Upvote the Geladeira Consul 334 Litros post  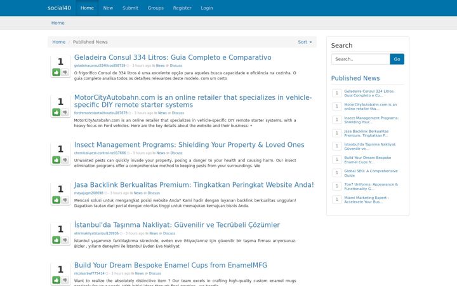pos(56,72)
